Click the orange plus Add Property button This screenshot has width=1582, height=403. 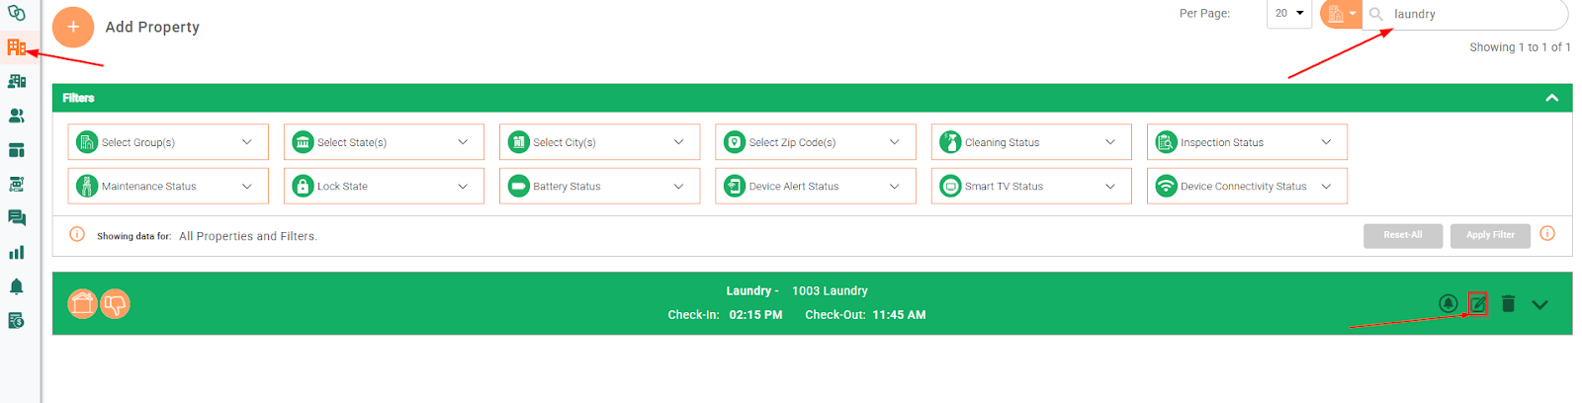pos(73,28)
